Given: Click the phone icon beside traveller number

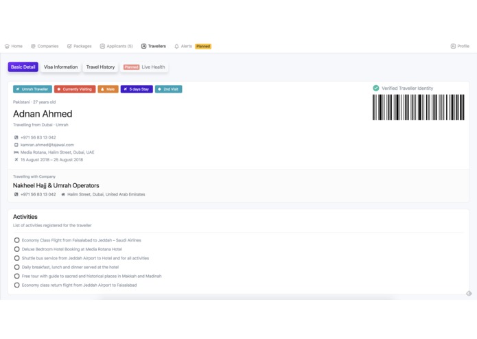Looking at the screenshot, I should pos(16,137).
